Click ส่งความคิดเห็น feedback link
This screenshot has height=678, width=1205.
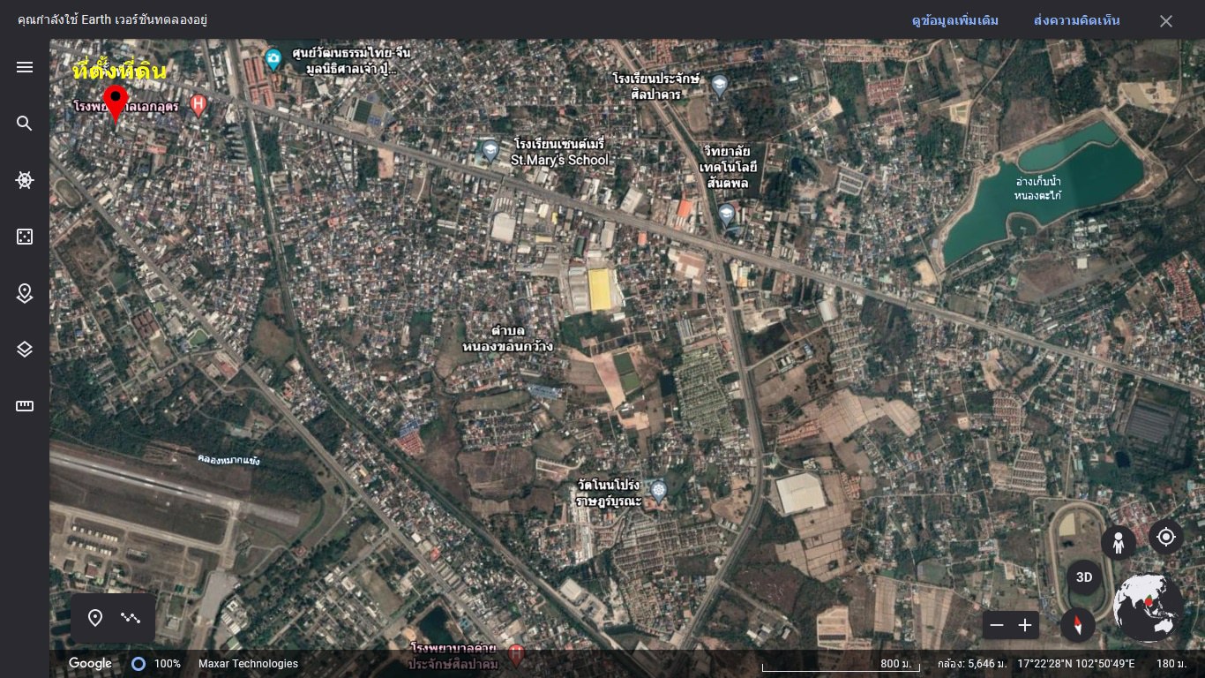(1076, 20)
